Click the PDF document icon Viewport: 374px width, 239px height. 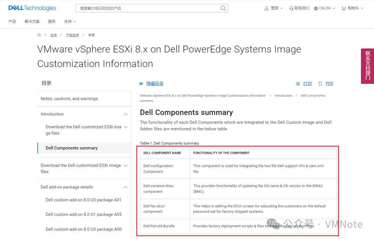320,84
